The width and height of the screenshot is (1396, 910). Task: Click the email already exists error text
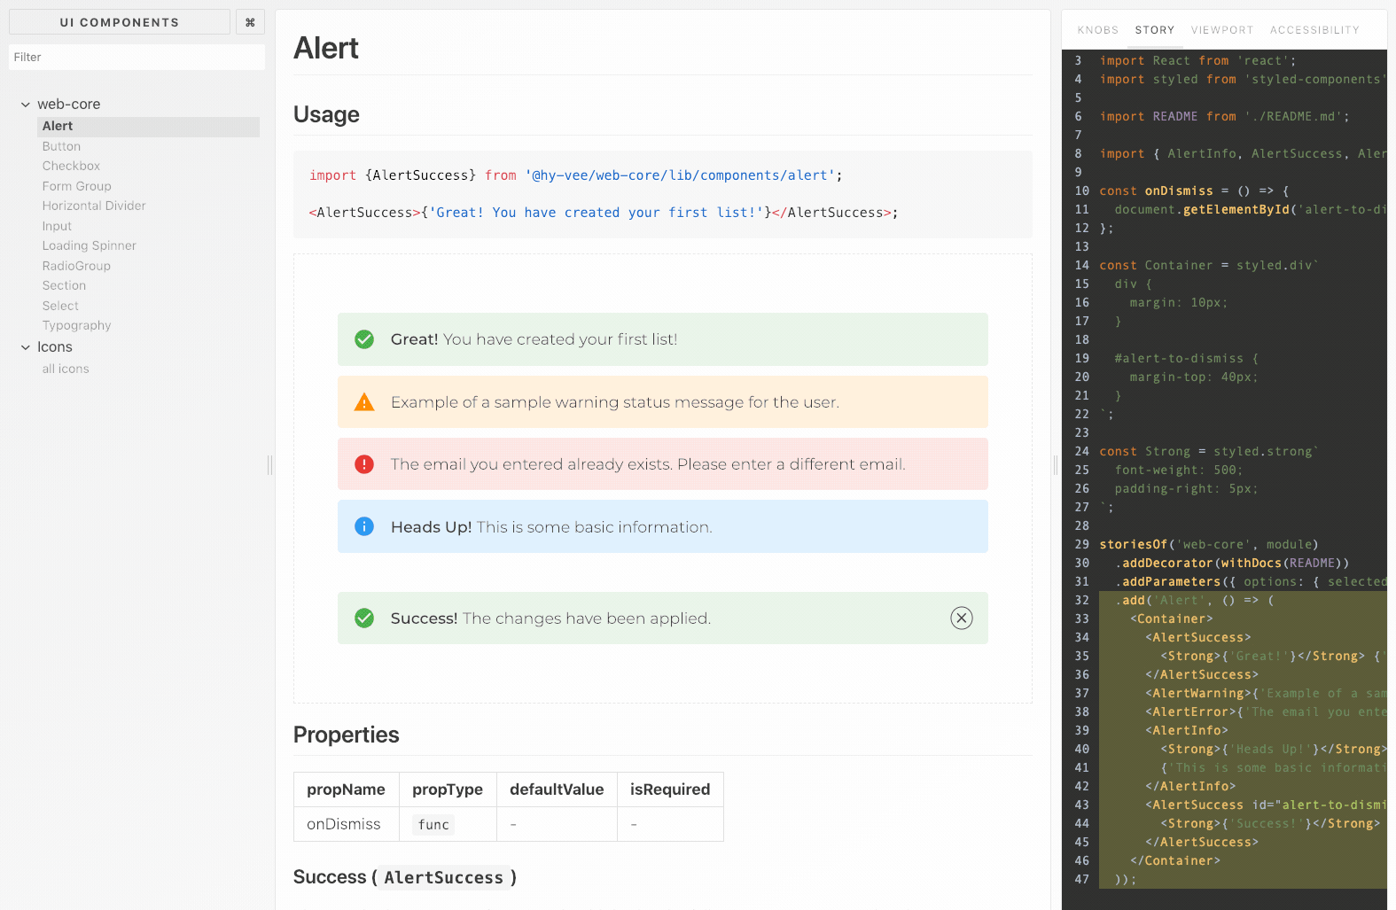click(x=648, y=464)
